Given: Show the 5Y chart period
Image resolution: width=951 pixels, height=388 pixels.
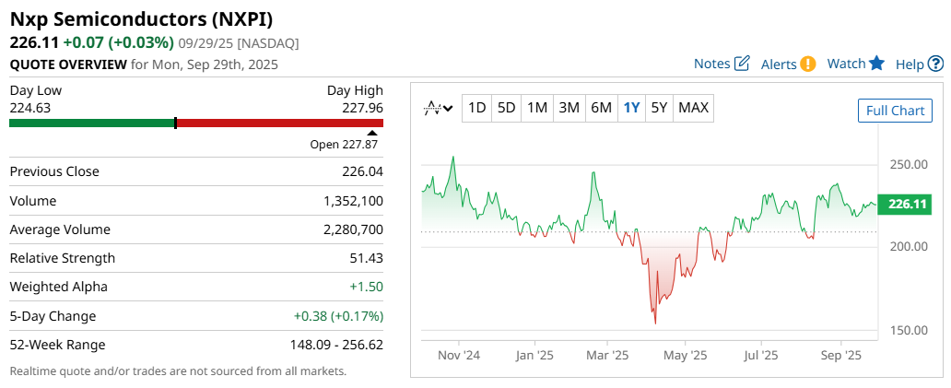Looking at the screenshot, I should click(659, 108).
